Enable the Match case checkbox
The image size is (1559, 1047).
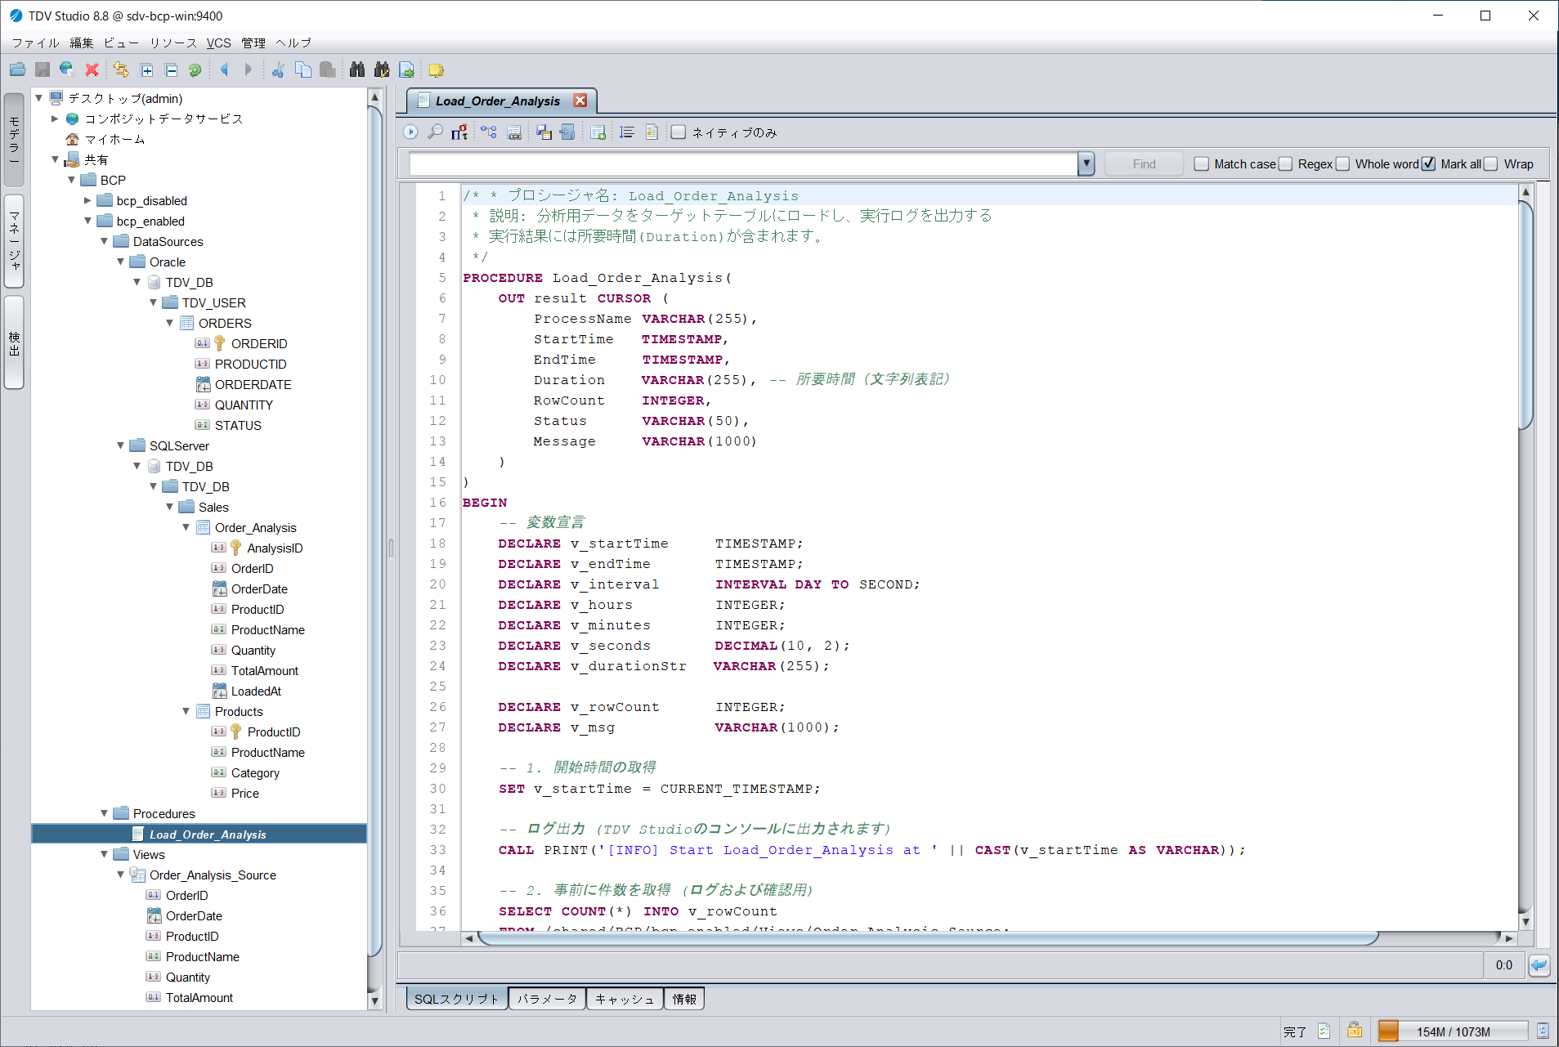click(1201, 164)
